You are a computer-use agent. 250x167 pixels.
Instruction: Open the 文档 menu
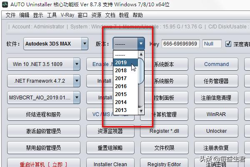[x=110, y=15]
